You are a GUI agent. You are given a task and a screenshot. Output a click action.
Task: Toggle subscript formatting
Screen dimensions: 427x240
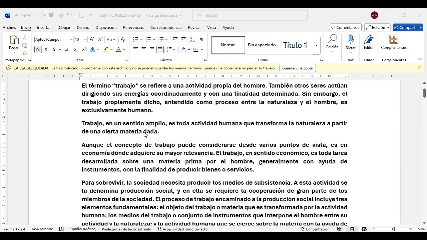(76, 49)
